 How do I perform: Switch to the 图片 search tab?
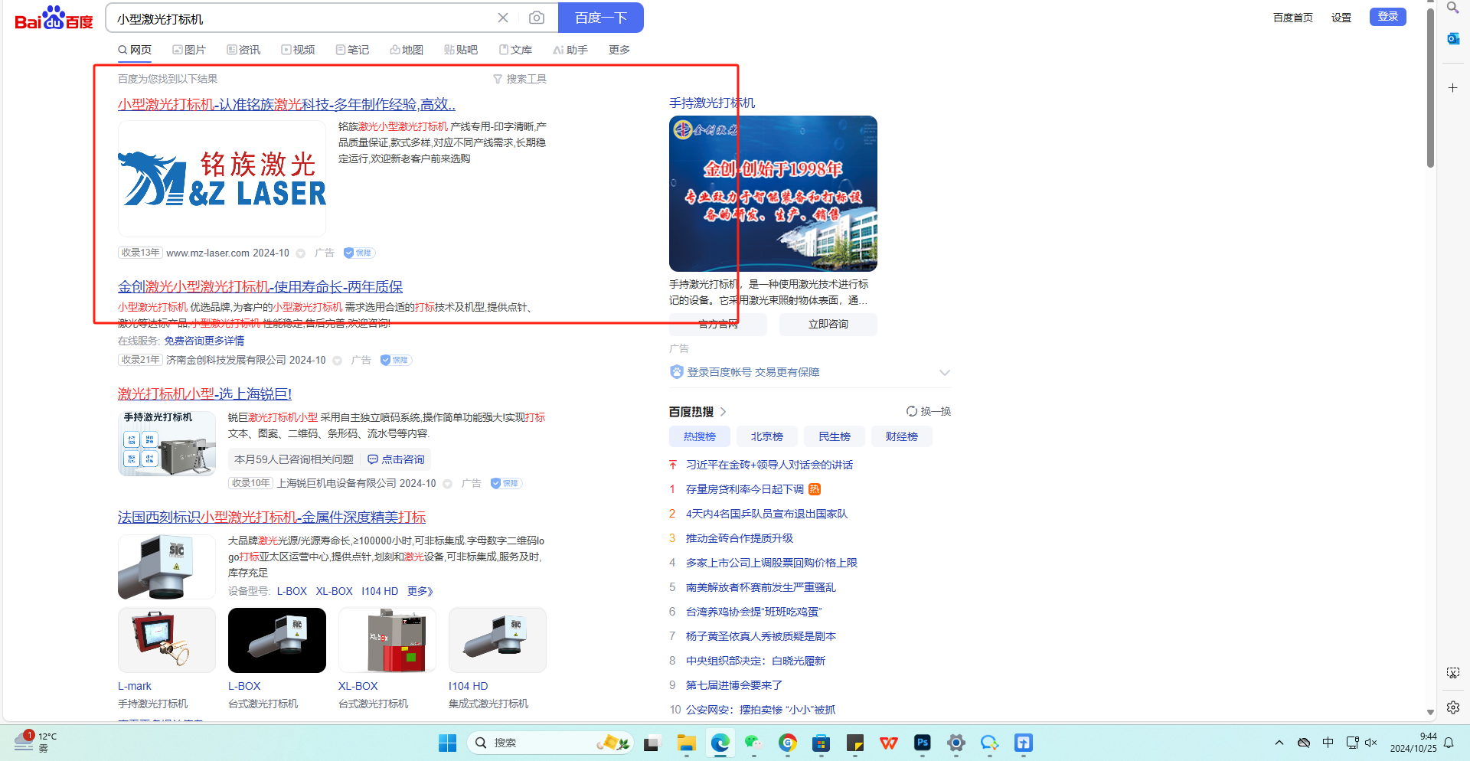[189, 50]
